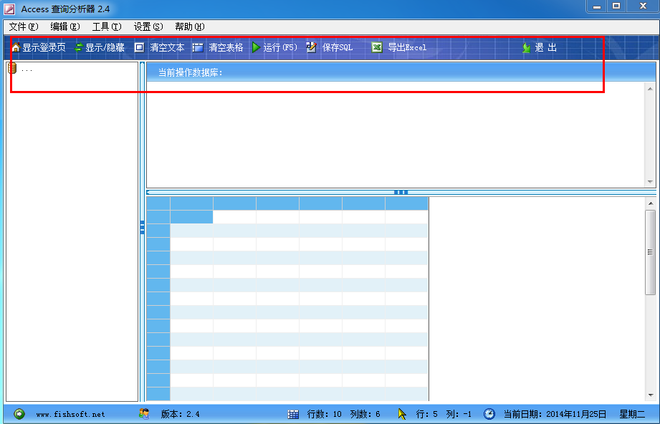
Task: Click the Access app icon in title bar
Action: [9, 9]
